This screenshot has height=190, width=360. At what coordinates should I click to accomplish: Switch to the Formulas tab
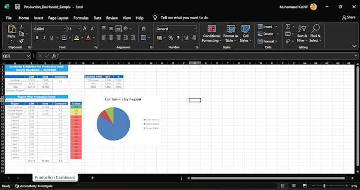(x=81, y=18)
